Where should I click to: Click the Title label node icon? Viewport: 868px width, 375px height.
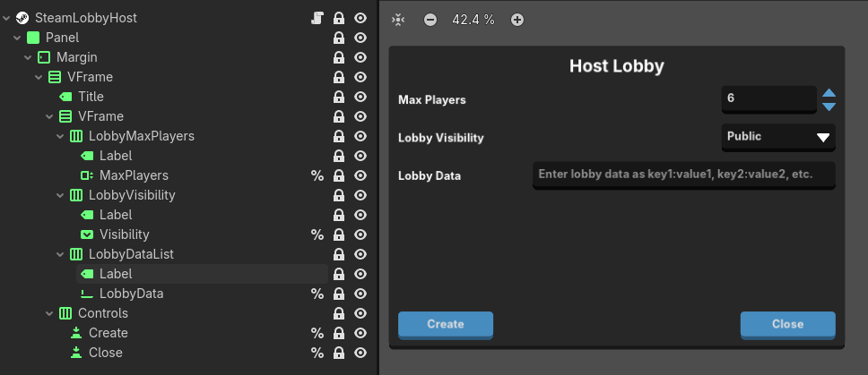(65, 97)
